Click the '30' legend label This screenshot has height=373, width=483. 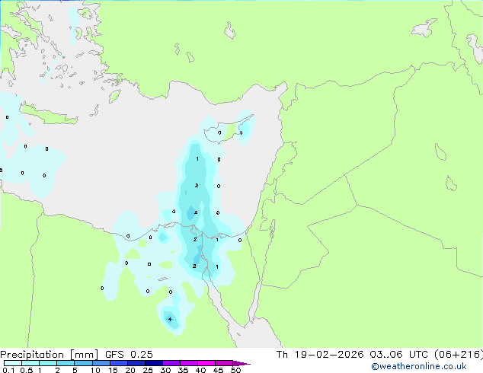point(165,370)
